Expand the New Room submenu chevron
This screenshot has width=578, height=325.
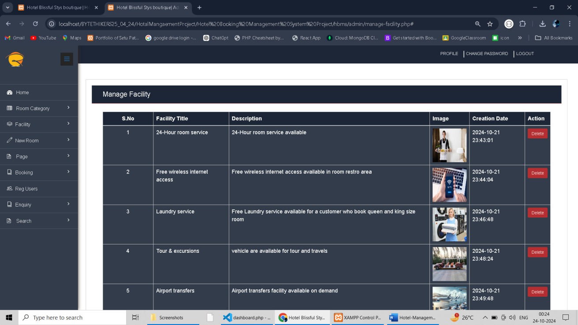click(x=68, y=140)
